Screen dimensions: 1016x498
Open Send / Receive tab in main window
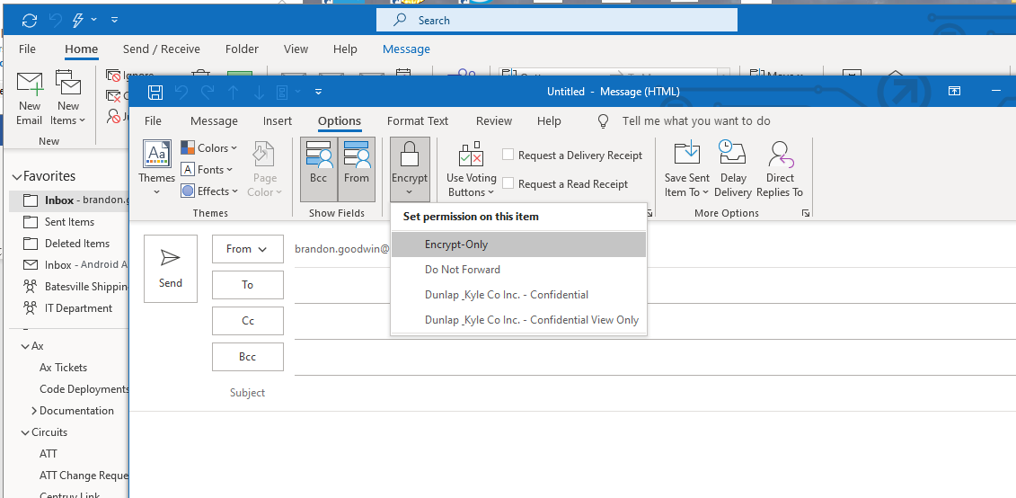[x=162, y=49]
